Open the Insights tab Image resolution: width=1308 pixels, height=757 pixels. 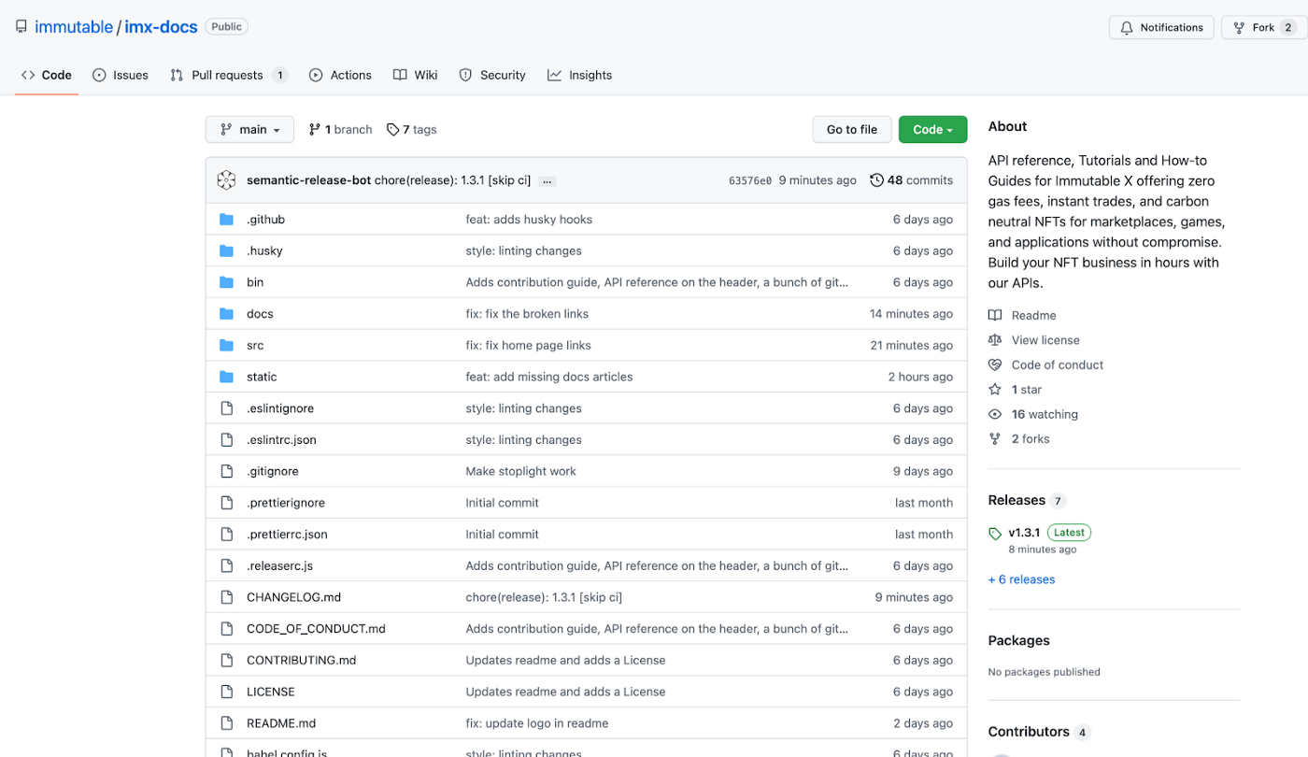tap(579, 75)
